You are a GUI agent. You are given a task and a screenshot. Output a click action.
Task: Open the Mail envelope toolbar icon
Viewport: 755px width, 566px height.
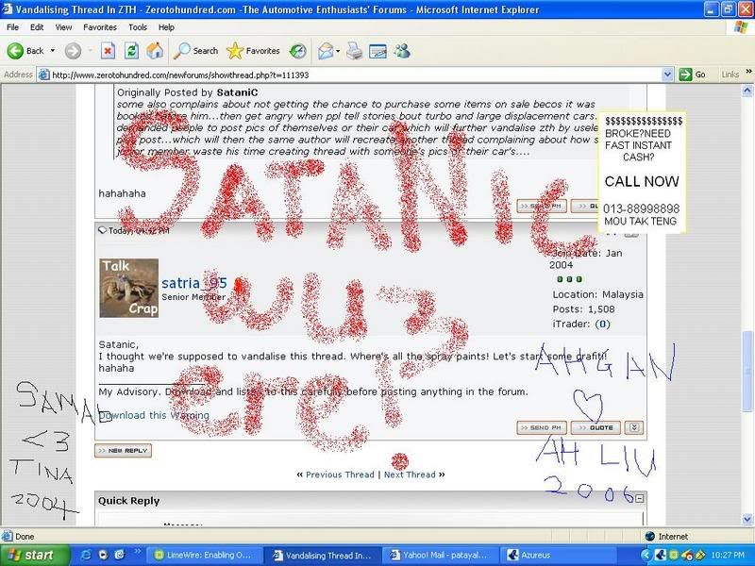click(326, 51)
